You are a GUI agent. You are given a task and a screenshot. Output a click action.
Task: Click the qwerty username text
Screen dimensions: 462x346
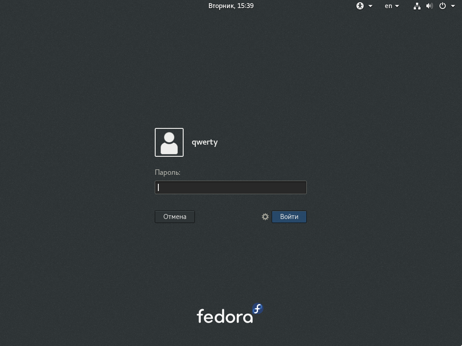coord(204,142)
